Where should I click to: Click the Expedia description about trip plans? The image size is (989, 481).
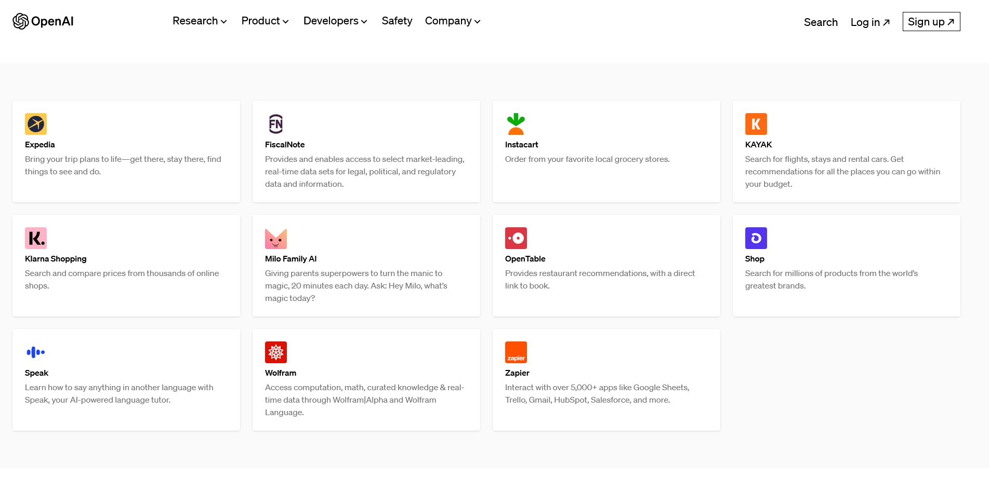pyautogui.click(x=123, y=166)
